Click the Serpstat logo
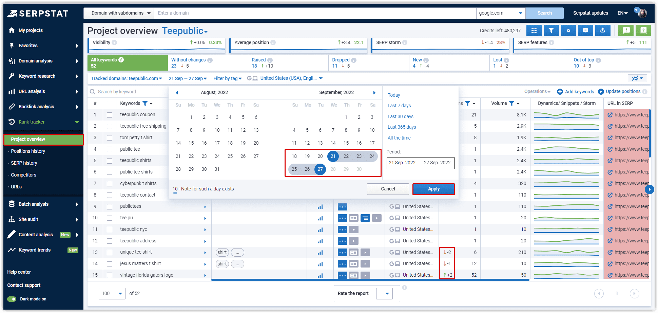 pyautogui.click(x=38, y=13)
